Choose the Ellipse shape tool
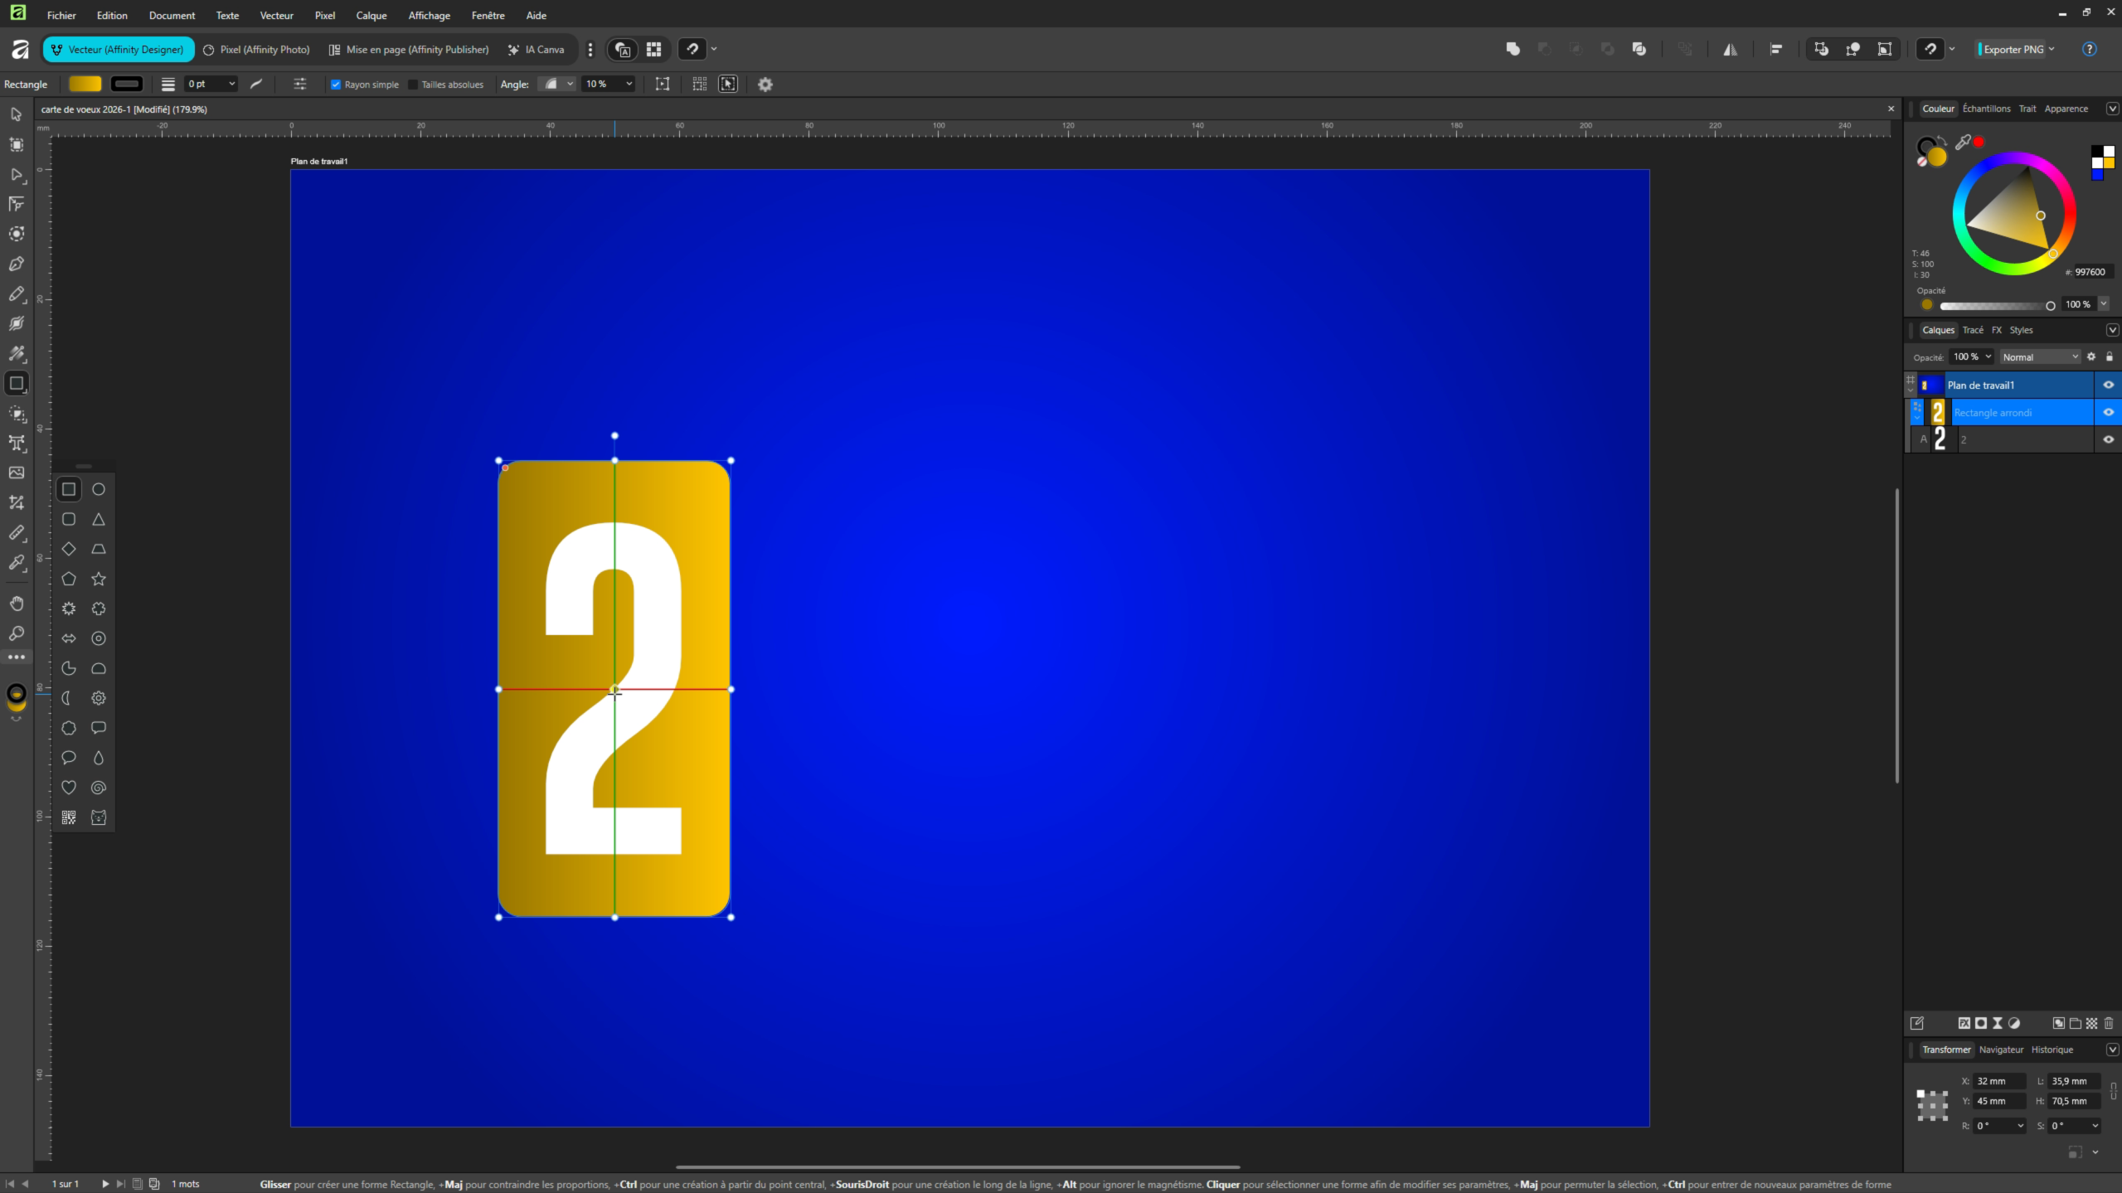2122x1193 pixels. [99, 489]
